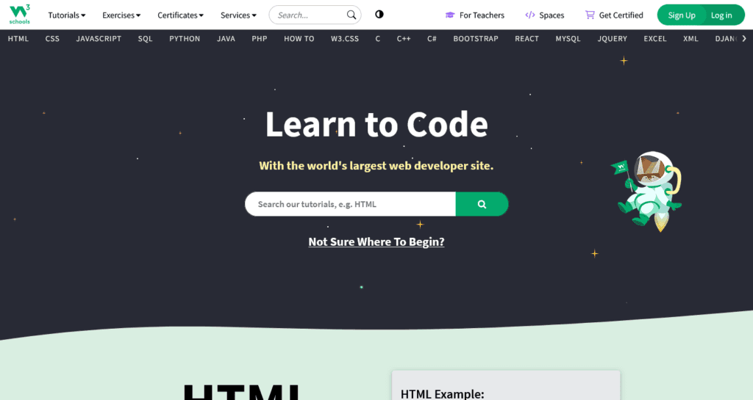This screenshot has width=753, height=400.
Task: Toggle dark mode contrast icon
Action: click(x=379, y=15)
